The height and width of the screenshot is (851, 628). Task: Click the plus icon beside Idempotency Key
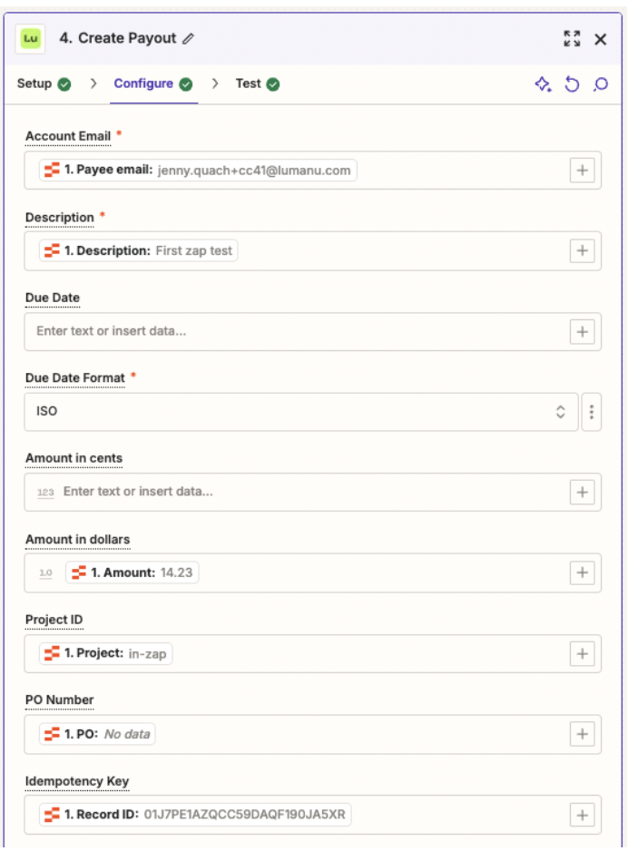(582, 815)
